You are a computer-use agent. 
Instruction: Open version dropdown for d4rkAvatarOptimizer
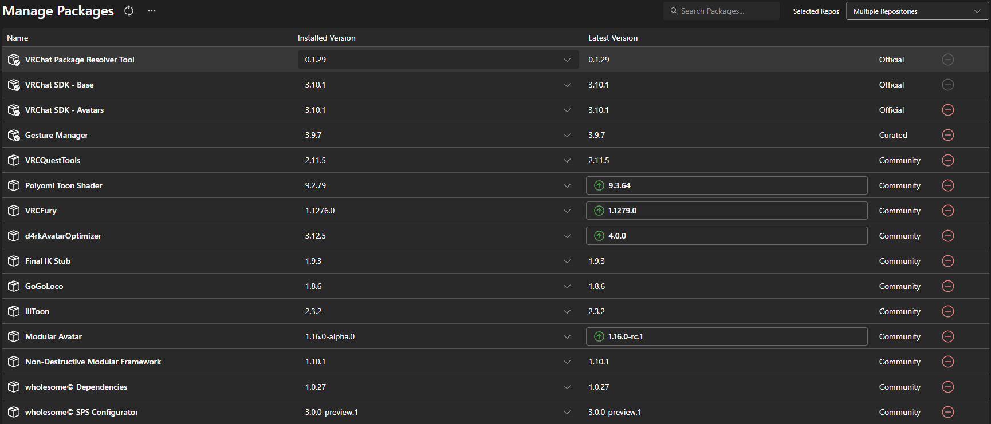pyautogui.click(x=438, y=236)
